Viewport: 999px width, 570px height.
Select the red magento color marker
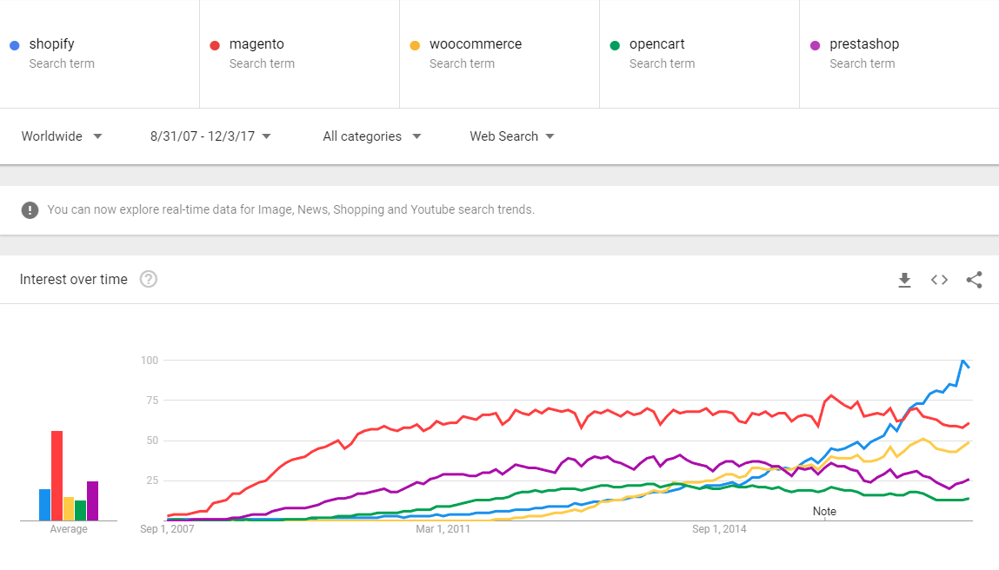213,44
